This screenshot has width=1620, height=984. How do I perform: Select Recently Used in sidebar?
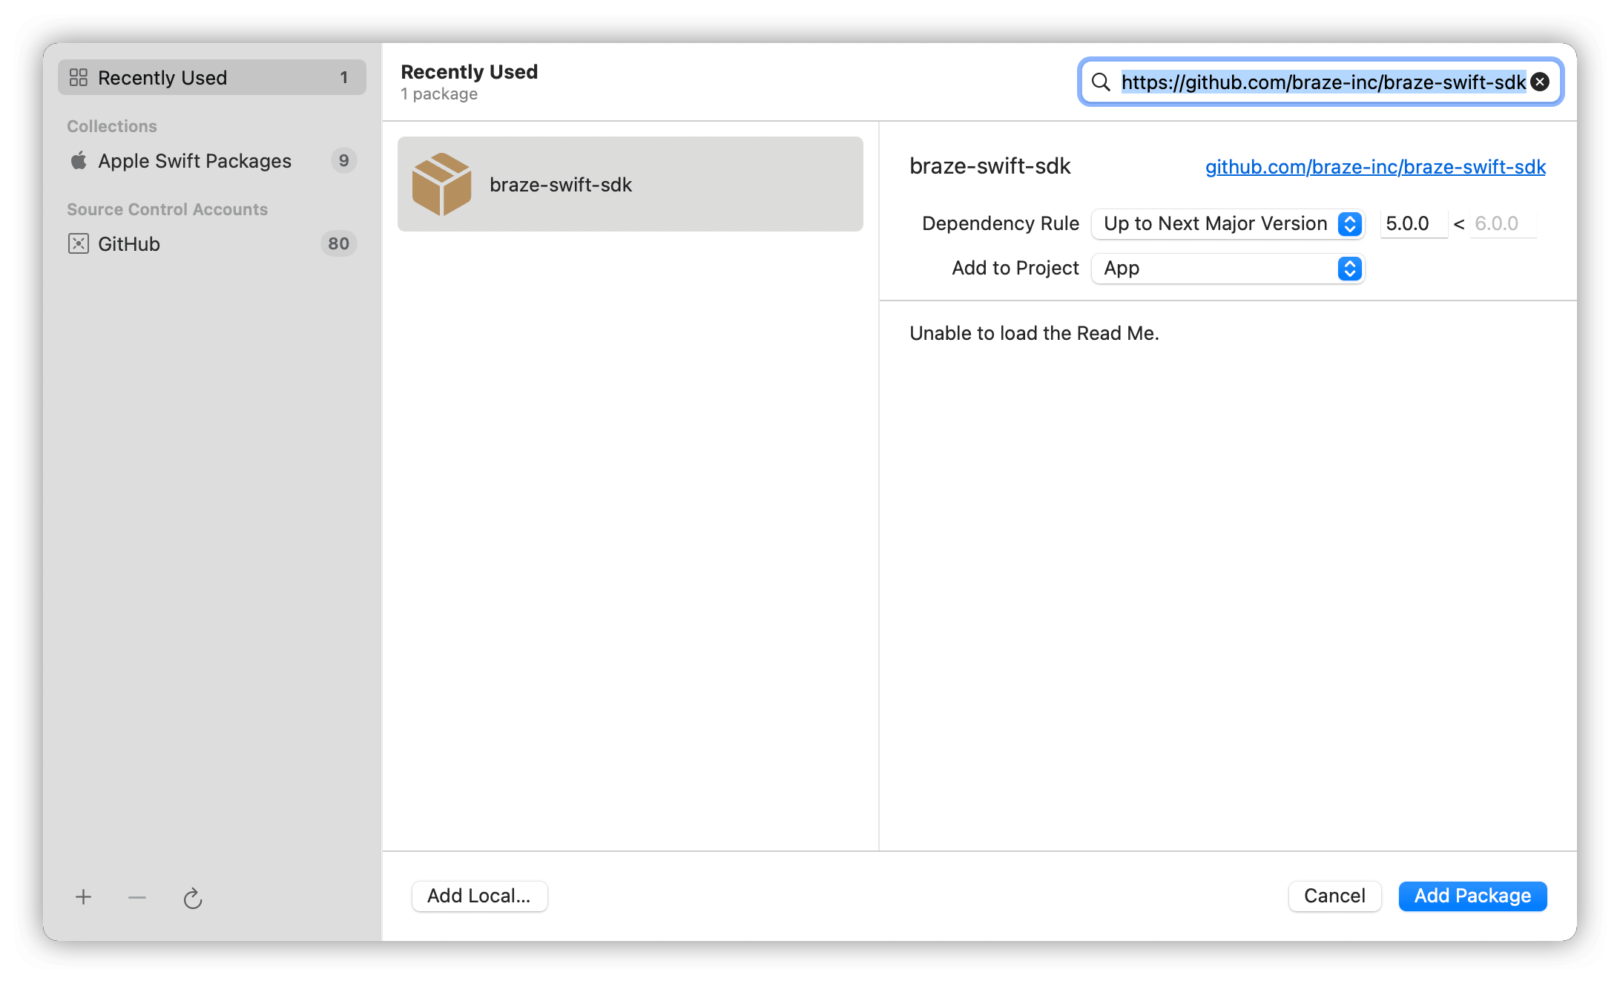coord(212,77)
